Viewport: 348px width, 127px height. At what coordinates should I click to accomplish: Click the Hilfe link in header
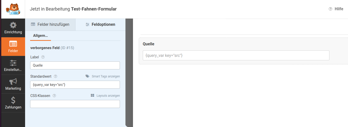[339, 9]
